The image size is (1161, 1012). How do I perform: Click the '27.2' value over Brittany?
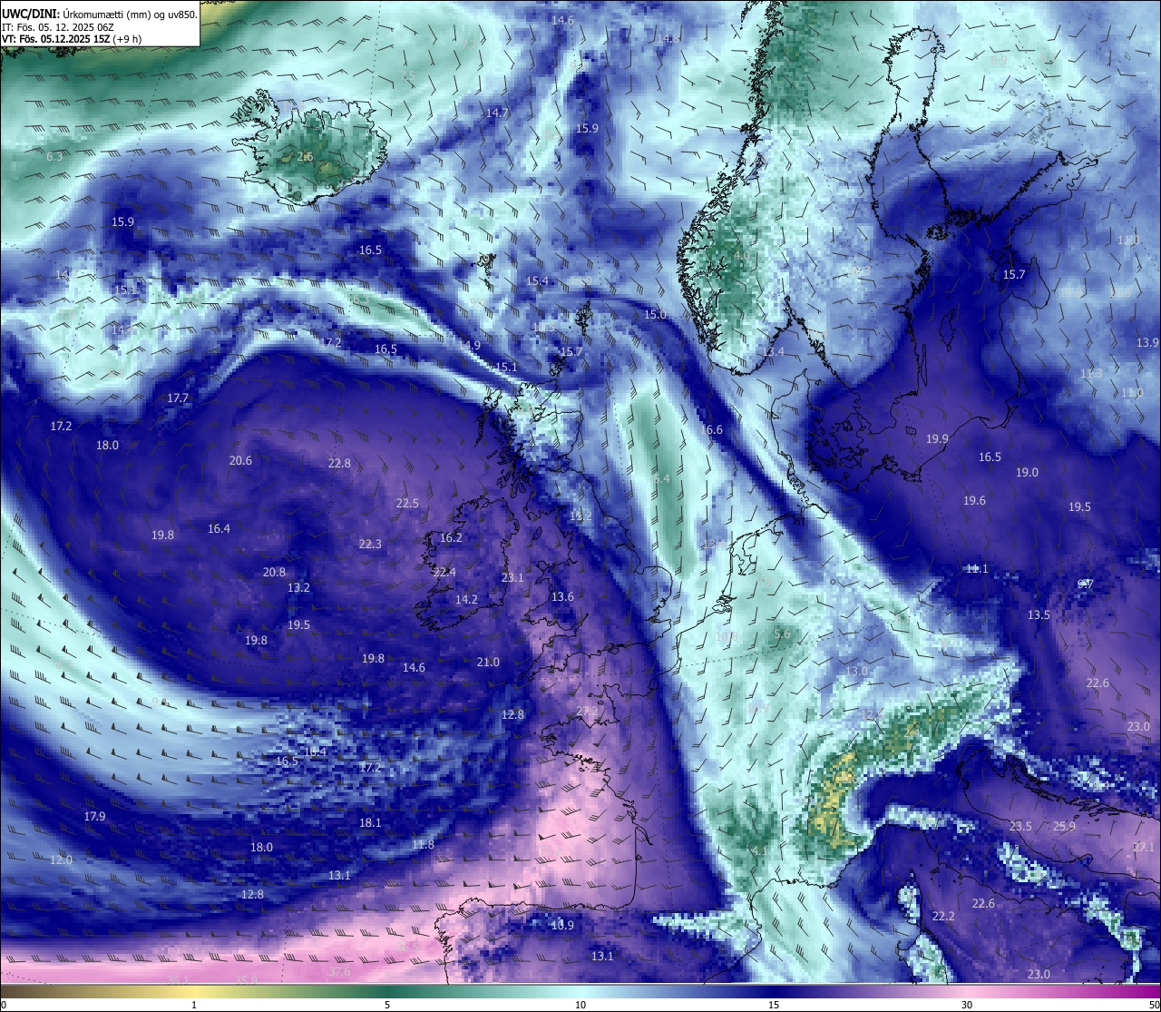point(587,711)
